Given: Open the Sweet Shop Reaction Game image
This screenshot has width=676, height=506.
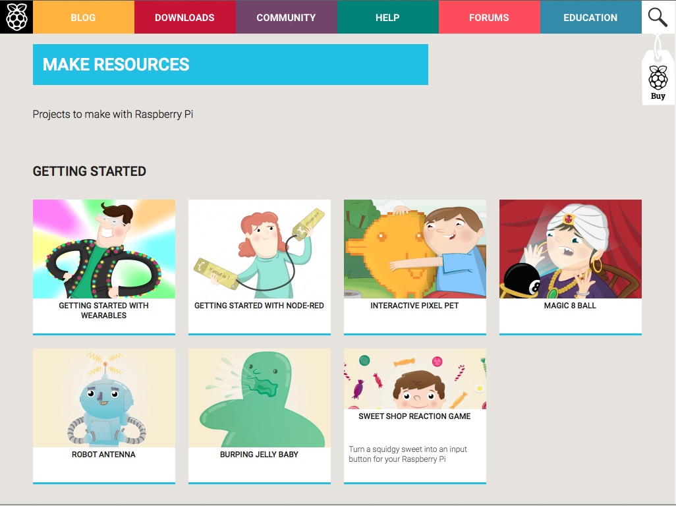Looking at the screenshot, I should tap(414, 379).
